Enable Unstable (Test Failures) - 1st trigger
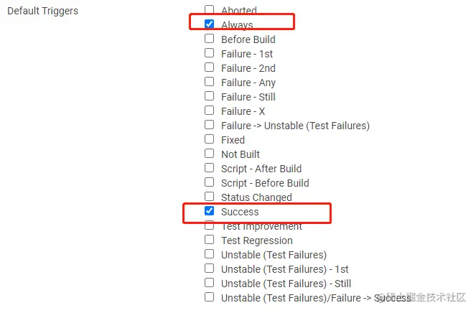 [x=209, y=268]
